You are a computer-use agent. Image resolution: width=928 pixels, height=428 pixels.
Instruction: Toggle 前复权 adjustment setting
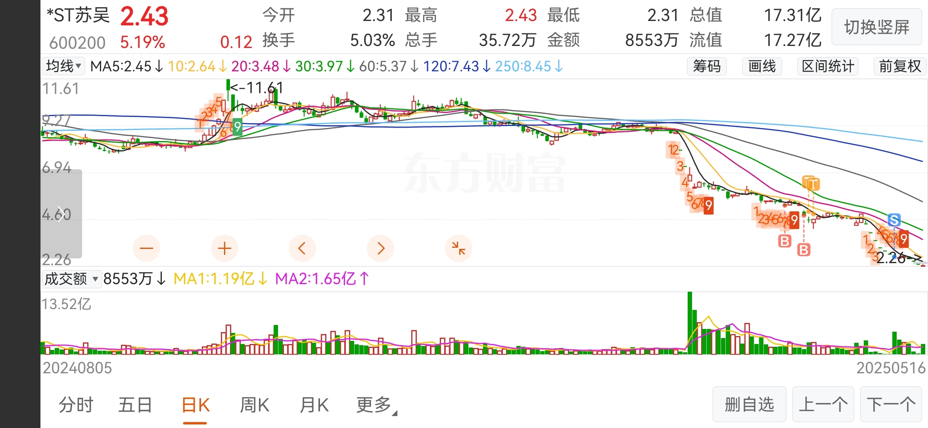point(900,66)
